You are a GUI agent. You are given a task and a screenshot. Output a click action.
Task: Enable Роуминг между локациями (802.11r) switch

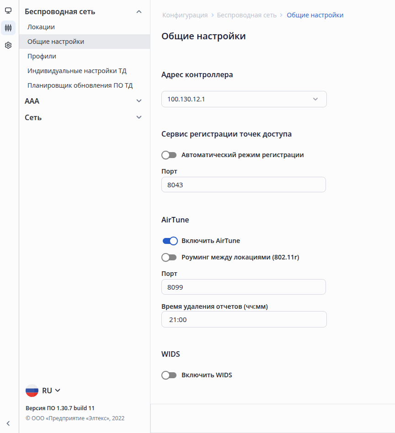tap(169, 257)
